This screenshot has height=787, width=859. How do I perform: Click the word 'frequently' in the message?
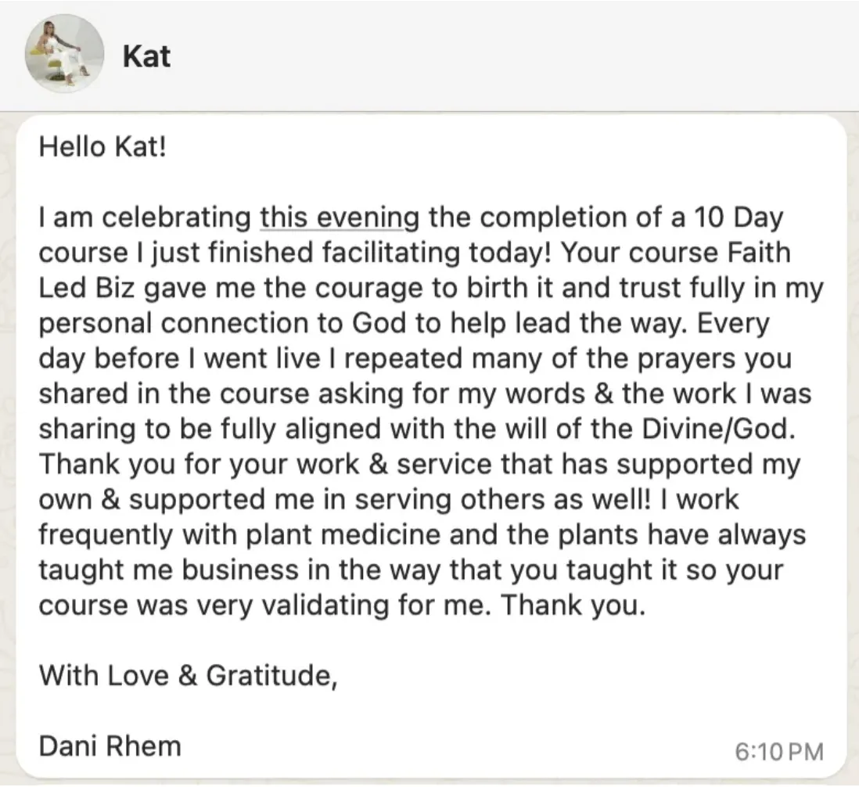click(106, 534)
